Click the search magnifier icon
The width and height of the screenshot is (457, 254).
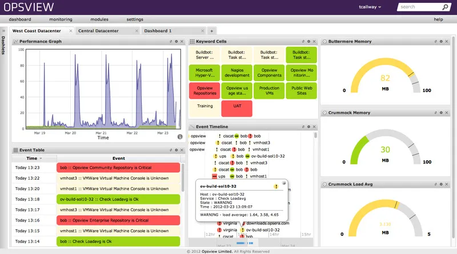445,7
